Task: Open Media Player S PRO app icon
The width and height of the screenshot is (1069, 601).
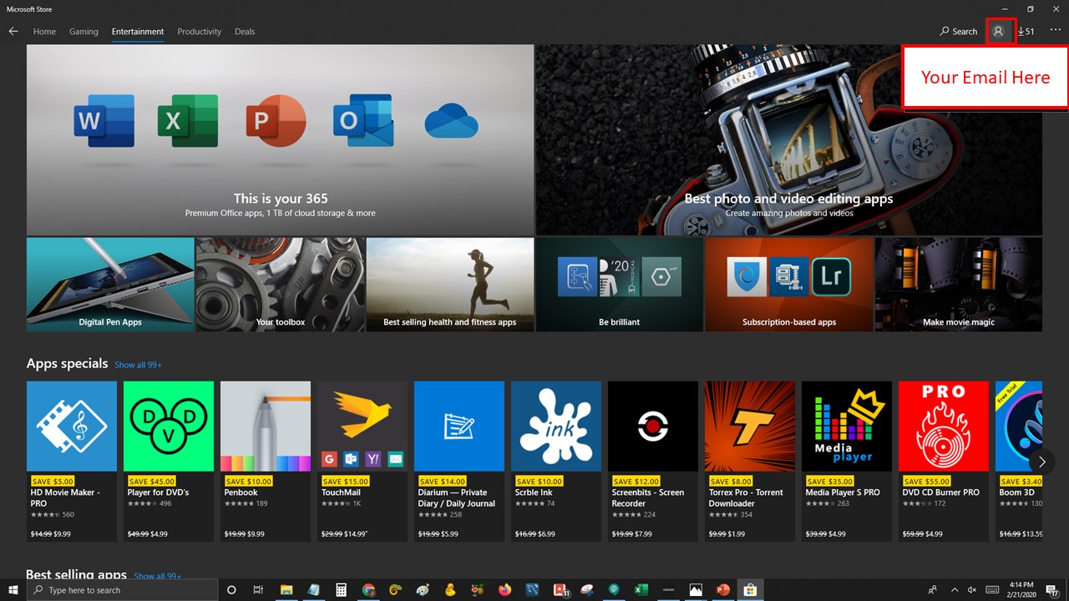Action: pyautogui.click(x=847, y=427)
